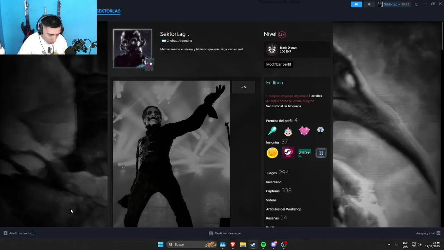Click the Argentina flag icon
Viewport: 444px width, 250px height.
tap(164, 41)
